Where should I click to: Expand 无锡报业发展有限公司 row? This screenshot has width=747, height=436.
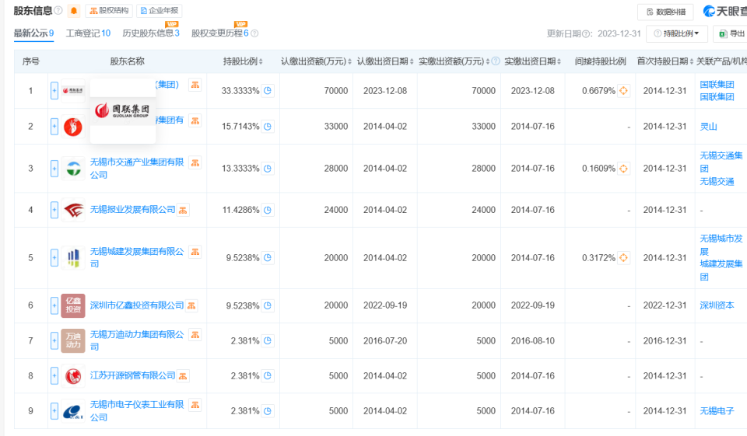click(x=54, y=210)
